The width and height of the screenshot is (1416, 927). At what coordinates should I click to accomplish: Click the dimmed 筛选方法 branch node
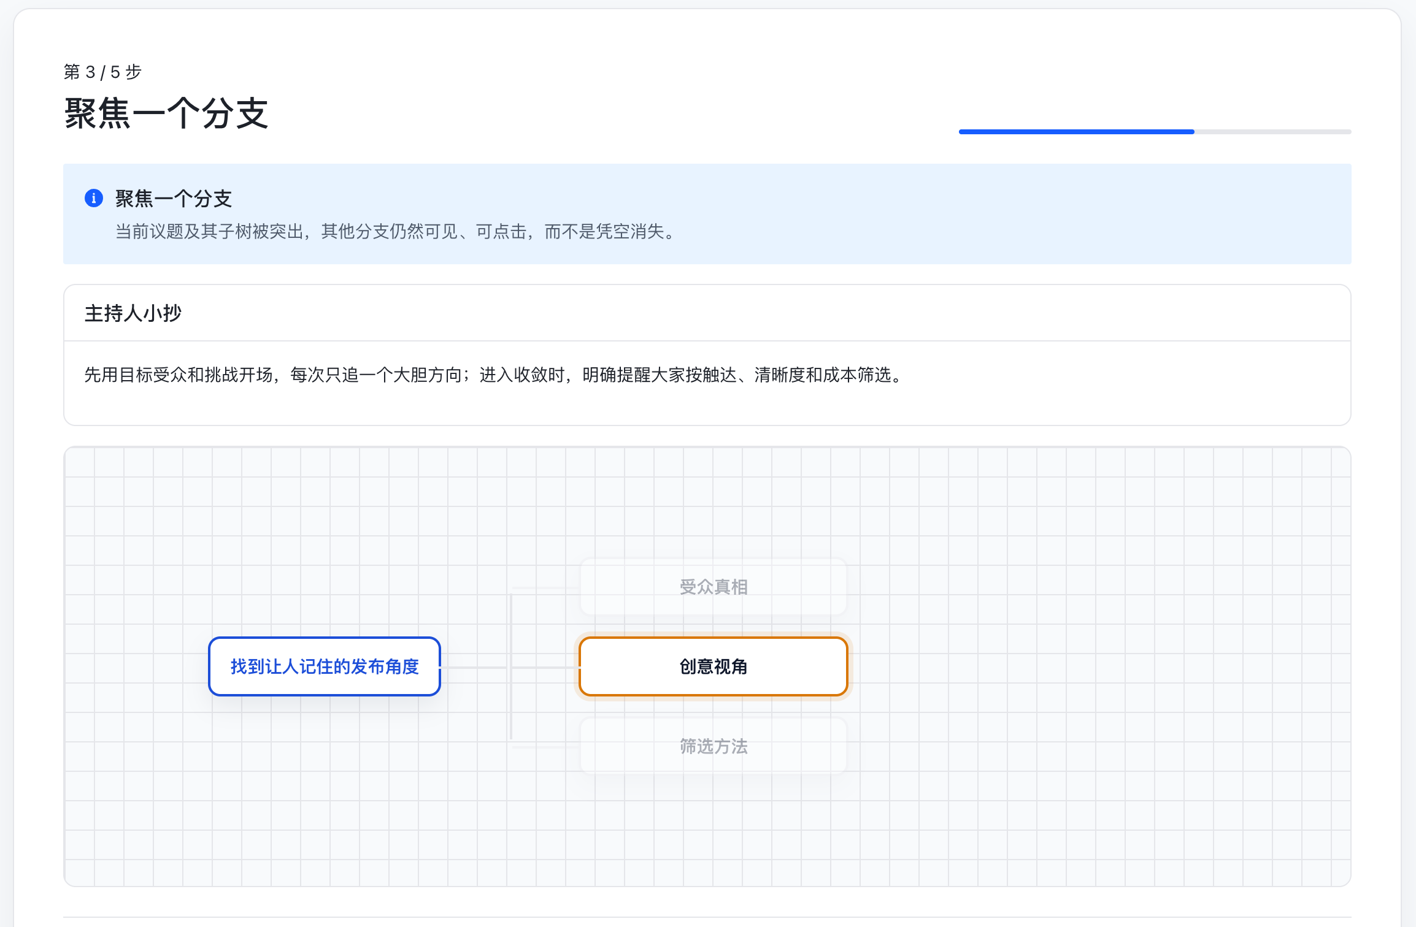point(714,746)
